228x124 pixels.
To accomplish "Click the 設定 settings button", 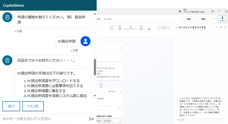I will coord(203,19).
